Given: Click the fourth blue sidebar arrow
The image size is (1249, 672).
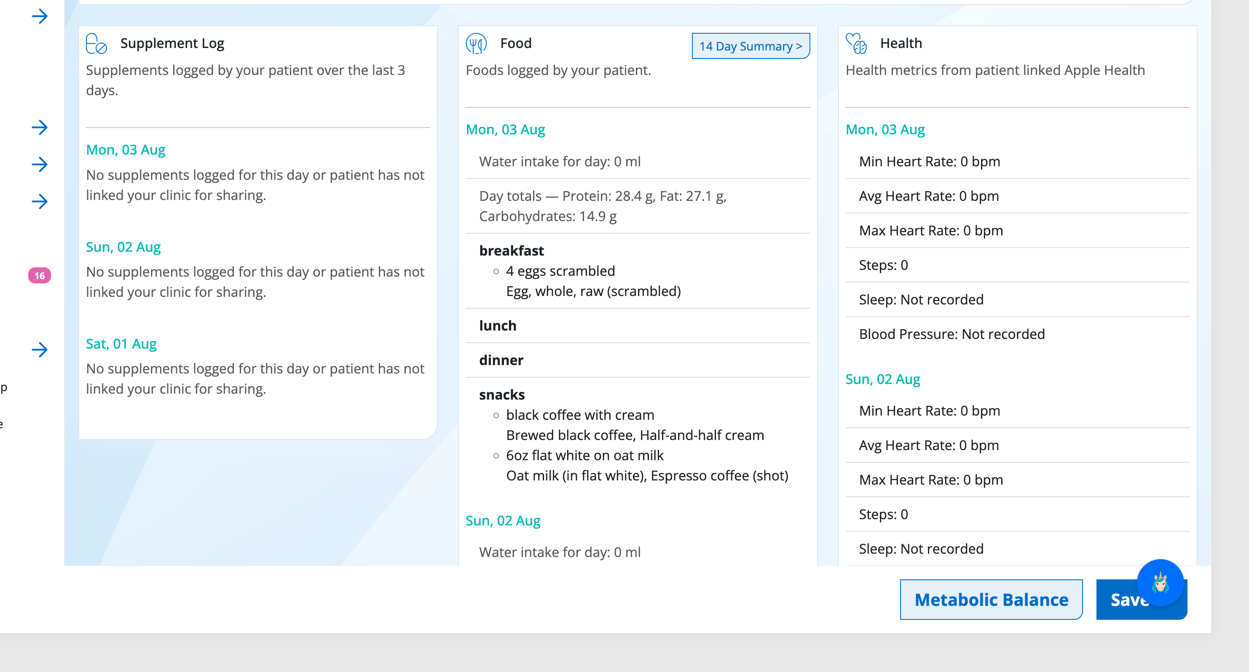Looking at the screenshot, I should point(40,202).
